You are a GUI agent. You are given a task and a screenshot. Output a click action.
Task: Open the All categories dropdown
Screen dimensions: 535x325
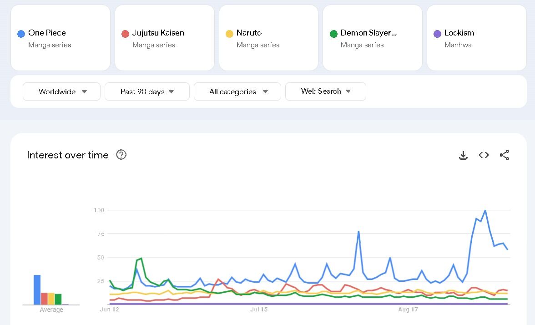pyautogui.click(x=237, y=91)
